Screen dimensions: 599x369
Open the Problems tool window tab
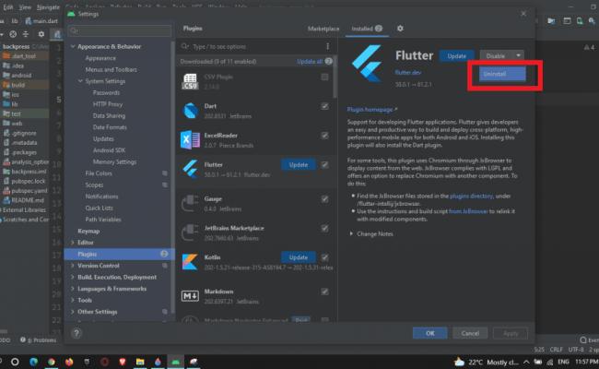pyautogui.click(x=38, y=339)
